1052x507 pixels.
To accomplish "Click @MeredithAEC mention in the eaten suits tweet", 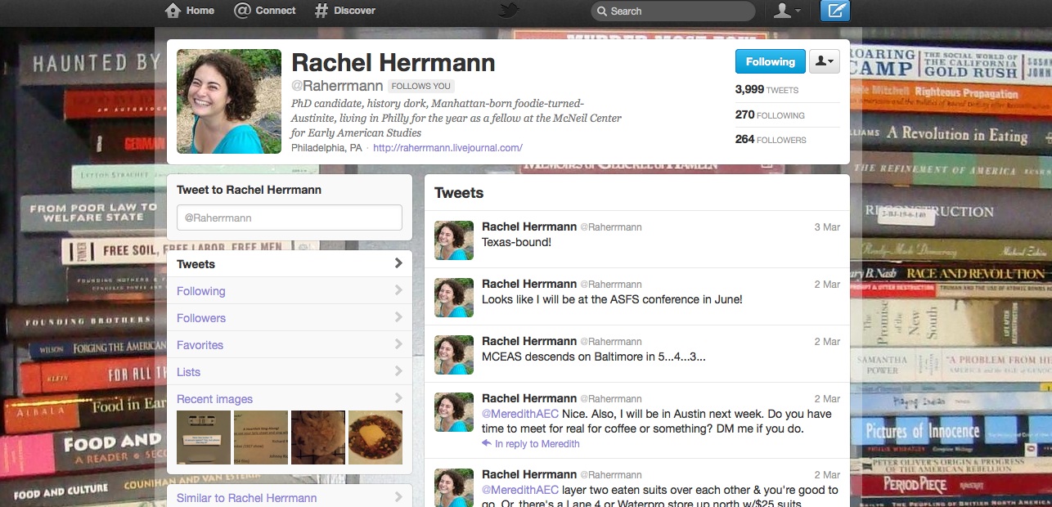I will click(x=520, y=490).
